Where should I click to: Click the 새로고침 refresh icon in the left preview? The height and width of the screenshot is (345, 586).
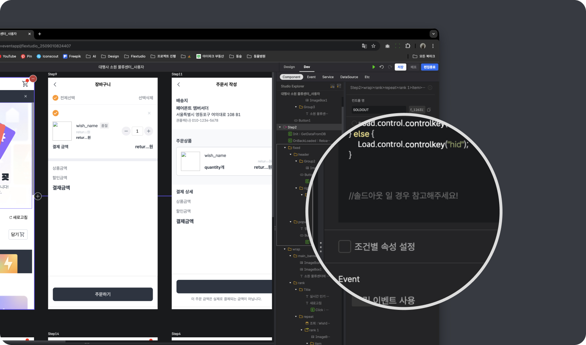tap(10, 217)
